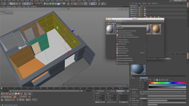Click the Undo arrow icon
Viewport: 189px width, 106px height.
(2, 4)
